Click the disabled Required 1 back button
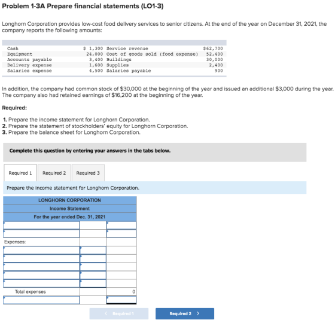335x323 pixels. (x=119, y=313)
